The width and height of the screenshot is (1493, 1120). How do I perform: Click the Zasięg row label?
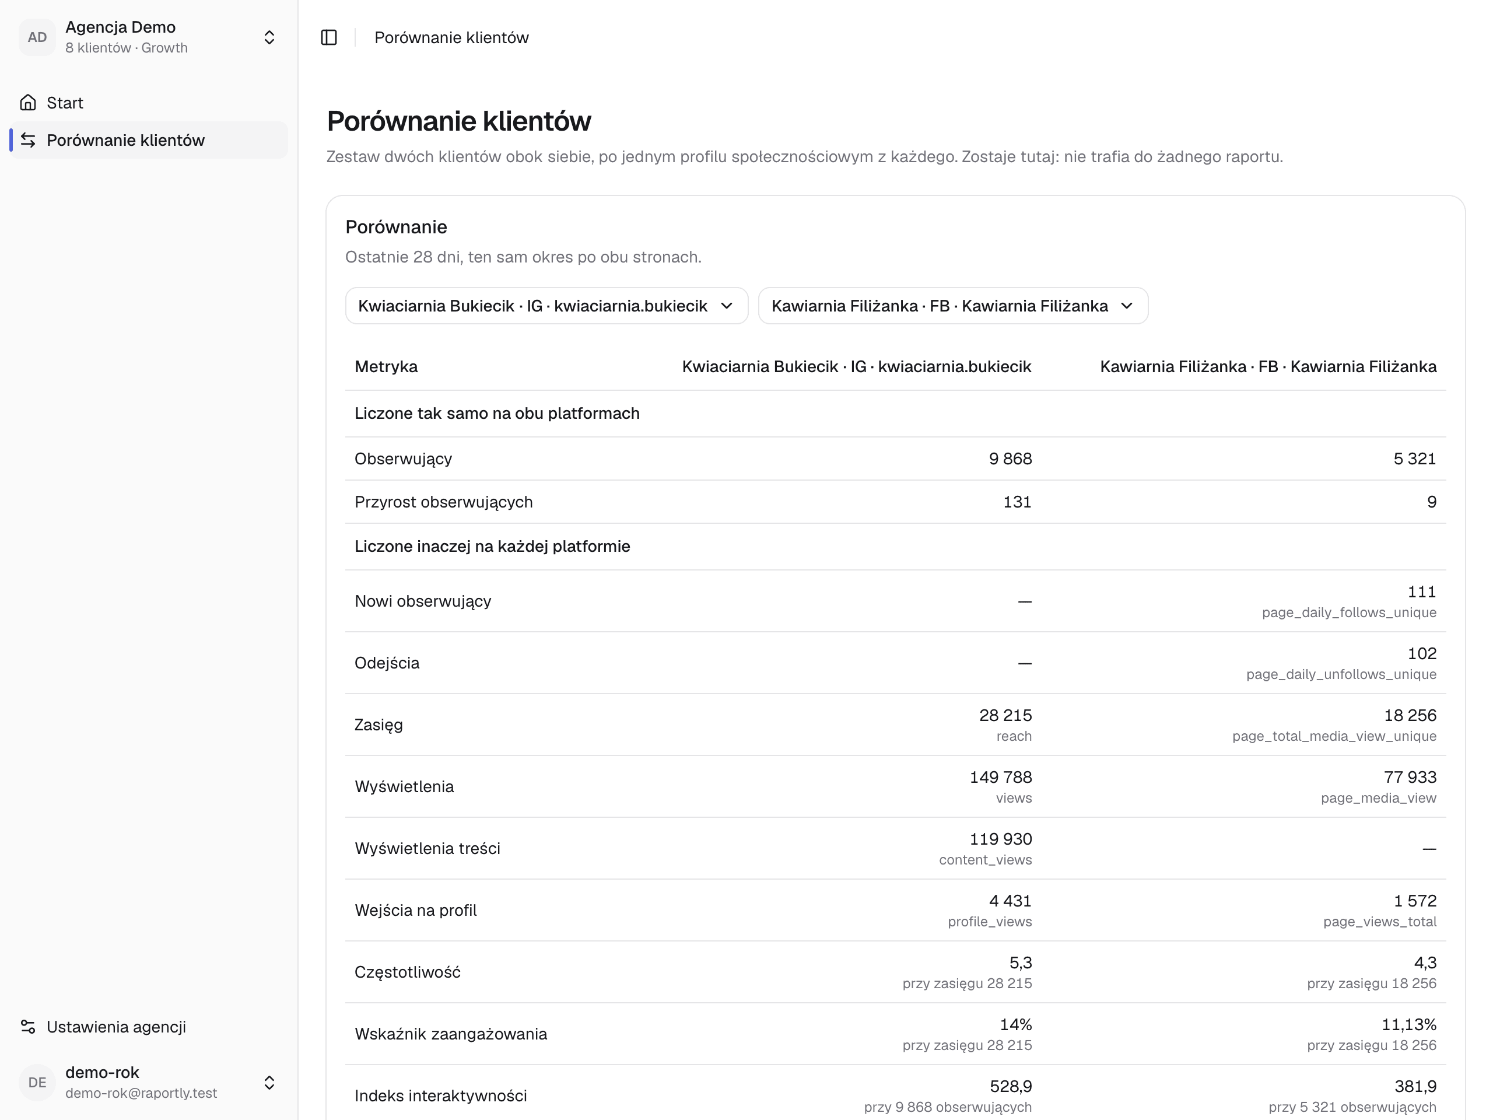(x=378, y=725)
